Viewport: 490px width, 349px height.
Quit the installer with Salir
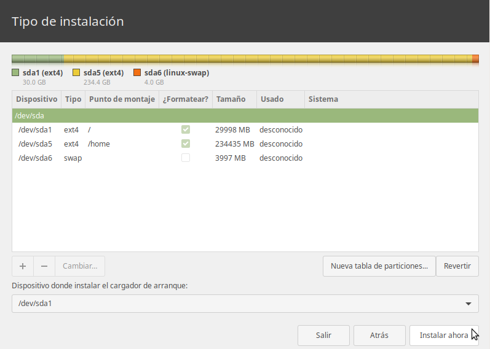point(323,336)
